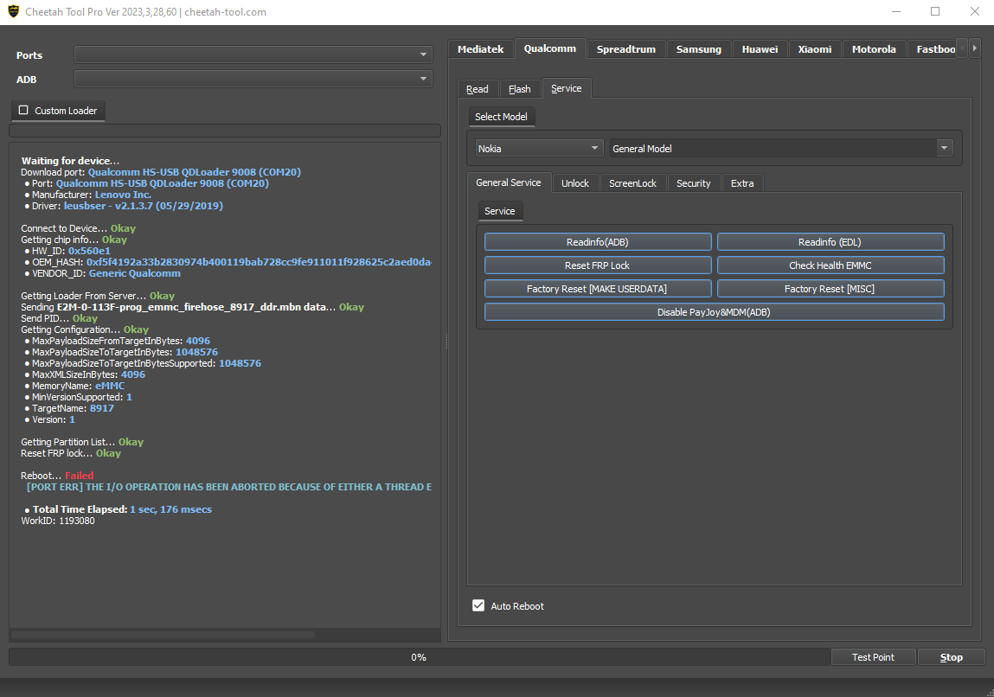The height and width of the screenshot is (697, 994).
Task: Open the Read sub-tab
Action: 478,89
